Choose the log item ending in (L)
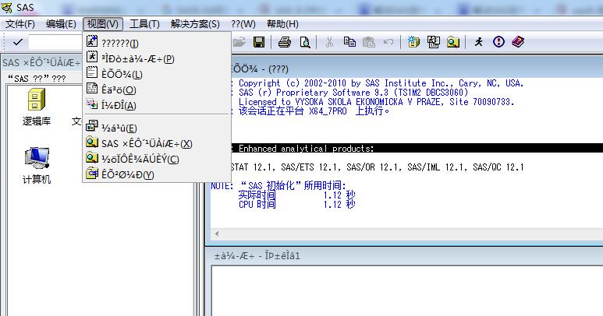Viewport: 603px width, 316px height. 157,74
